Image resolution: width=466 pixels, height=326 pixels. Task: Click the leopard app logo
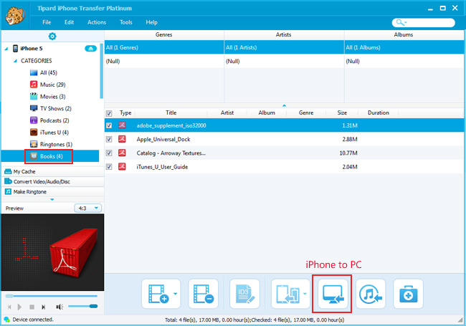point(15,16)
